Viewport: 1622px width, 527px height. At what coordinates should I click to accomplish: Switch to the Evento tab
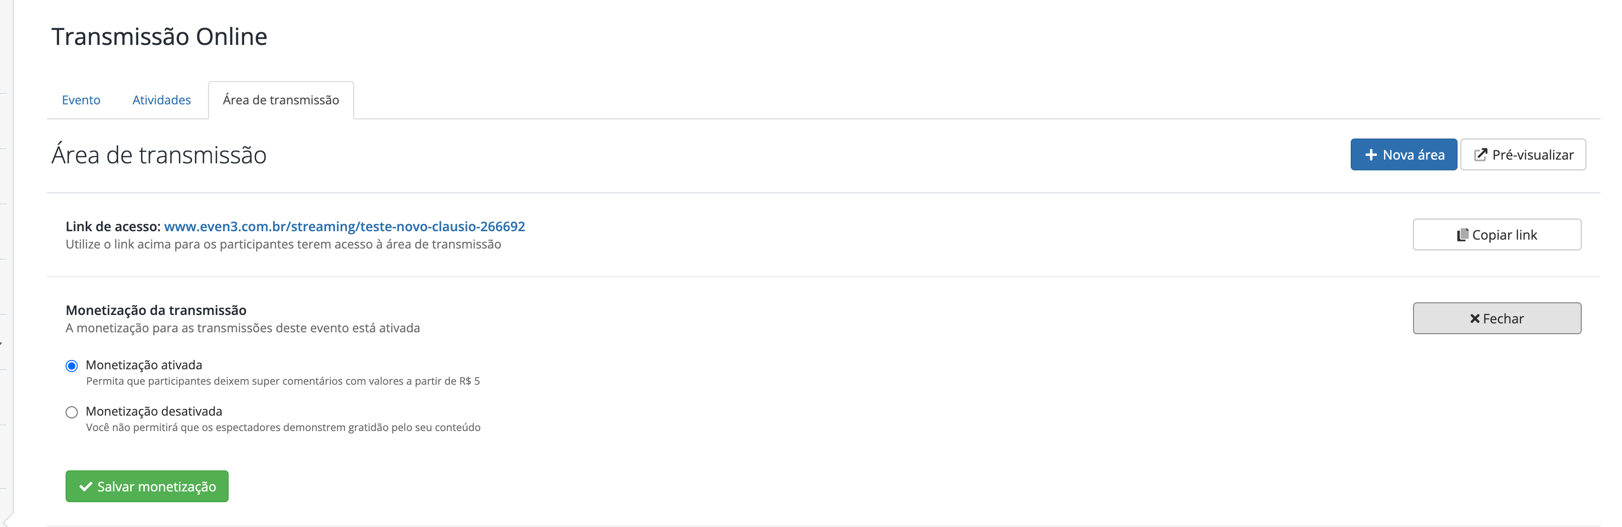(x=81, y=100)
